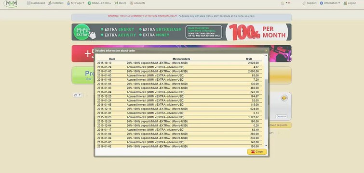The height and width of the screenshot is (173, 364).
Task: Click the blue Information icon
Action: point(321,3)
